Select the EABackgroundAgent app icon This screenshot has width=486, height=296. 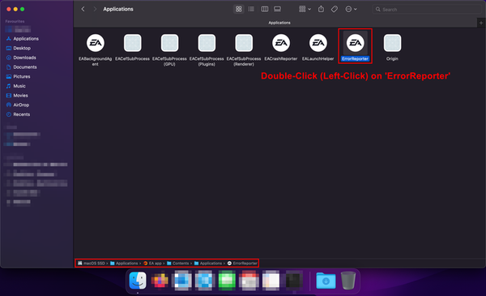(95, 43)
